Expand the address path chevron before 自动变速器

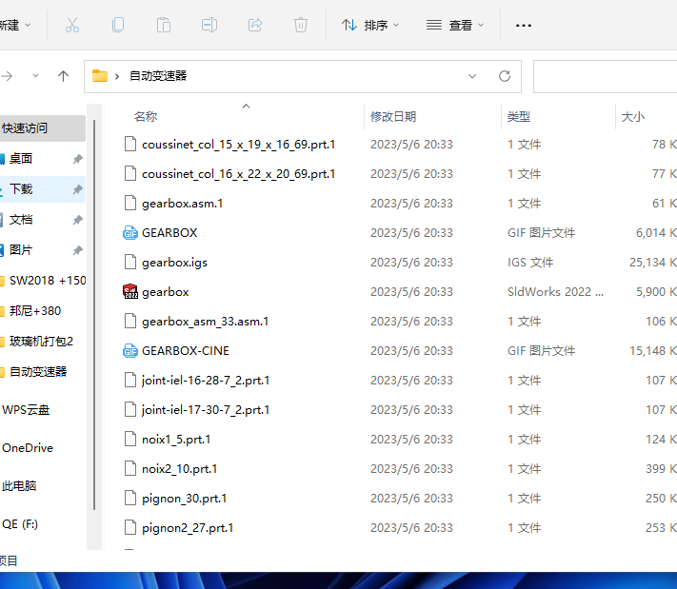pyautogui.click(x=117, y=76)
